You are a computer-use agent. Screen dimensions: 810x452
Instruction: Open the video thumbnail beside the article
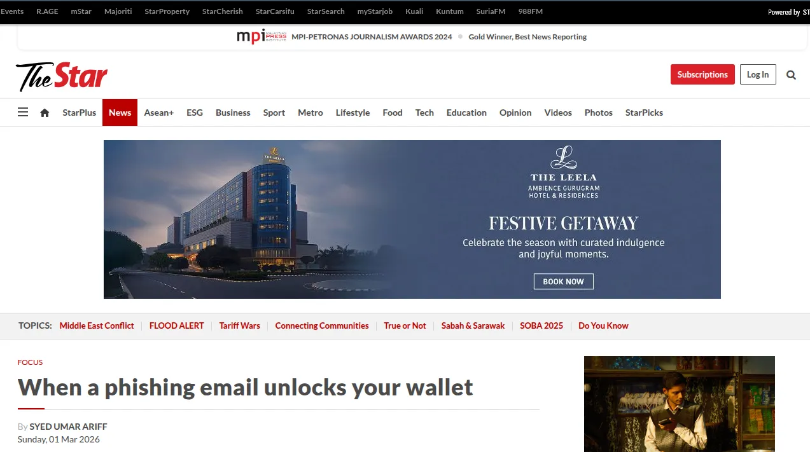[680, 404]
